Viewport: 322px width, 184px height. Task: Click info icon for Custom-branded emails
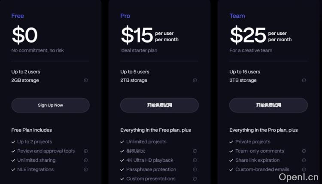304,169
